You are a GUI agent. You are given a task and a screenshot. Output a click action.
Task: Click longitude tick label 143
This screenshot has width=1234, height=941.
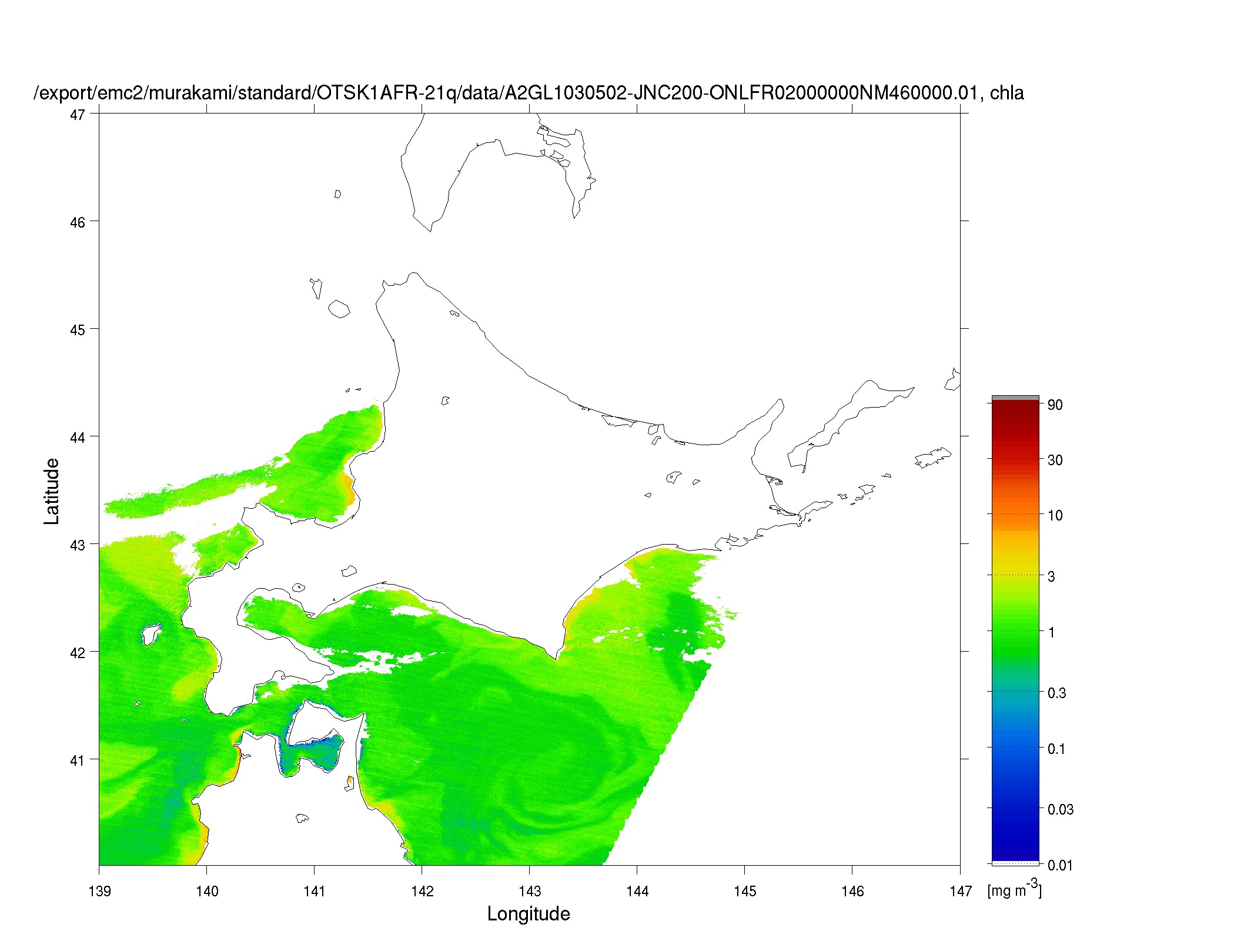tap(530, 891)
